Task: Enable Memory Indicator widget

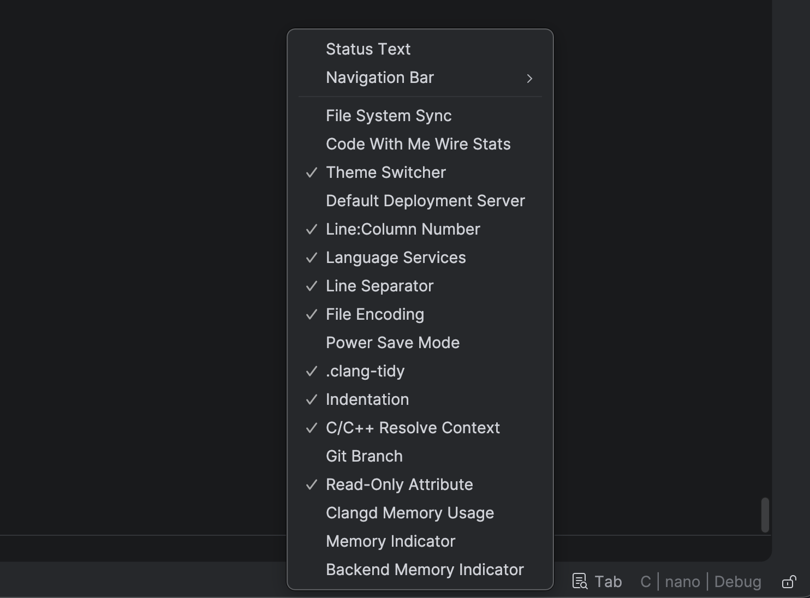Action: coord(420,541)
